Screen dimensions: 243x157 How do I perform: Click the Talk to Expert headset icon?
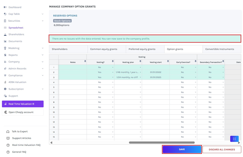(x=8, y=132)
